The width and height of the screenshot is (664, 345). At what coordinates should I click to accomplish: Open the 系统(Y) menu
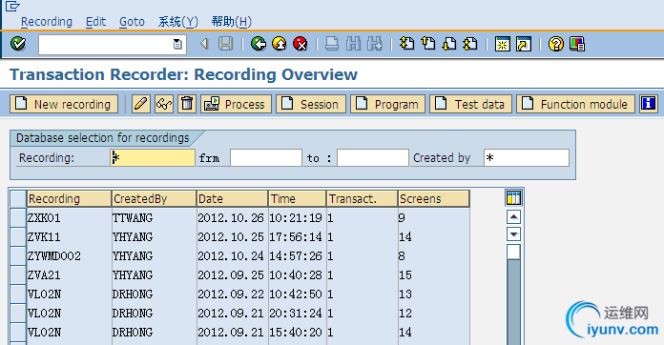pyautogui.click(x=177, y=22)
